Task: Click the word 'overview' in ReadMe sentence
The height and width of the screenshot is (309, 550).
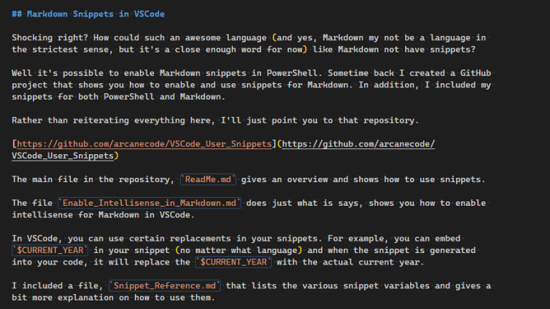Action: coord(308,179)
